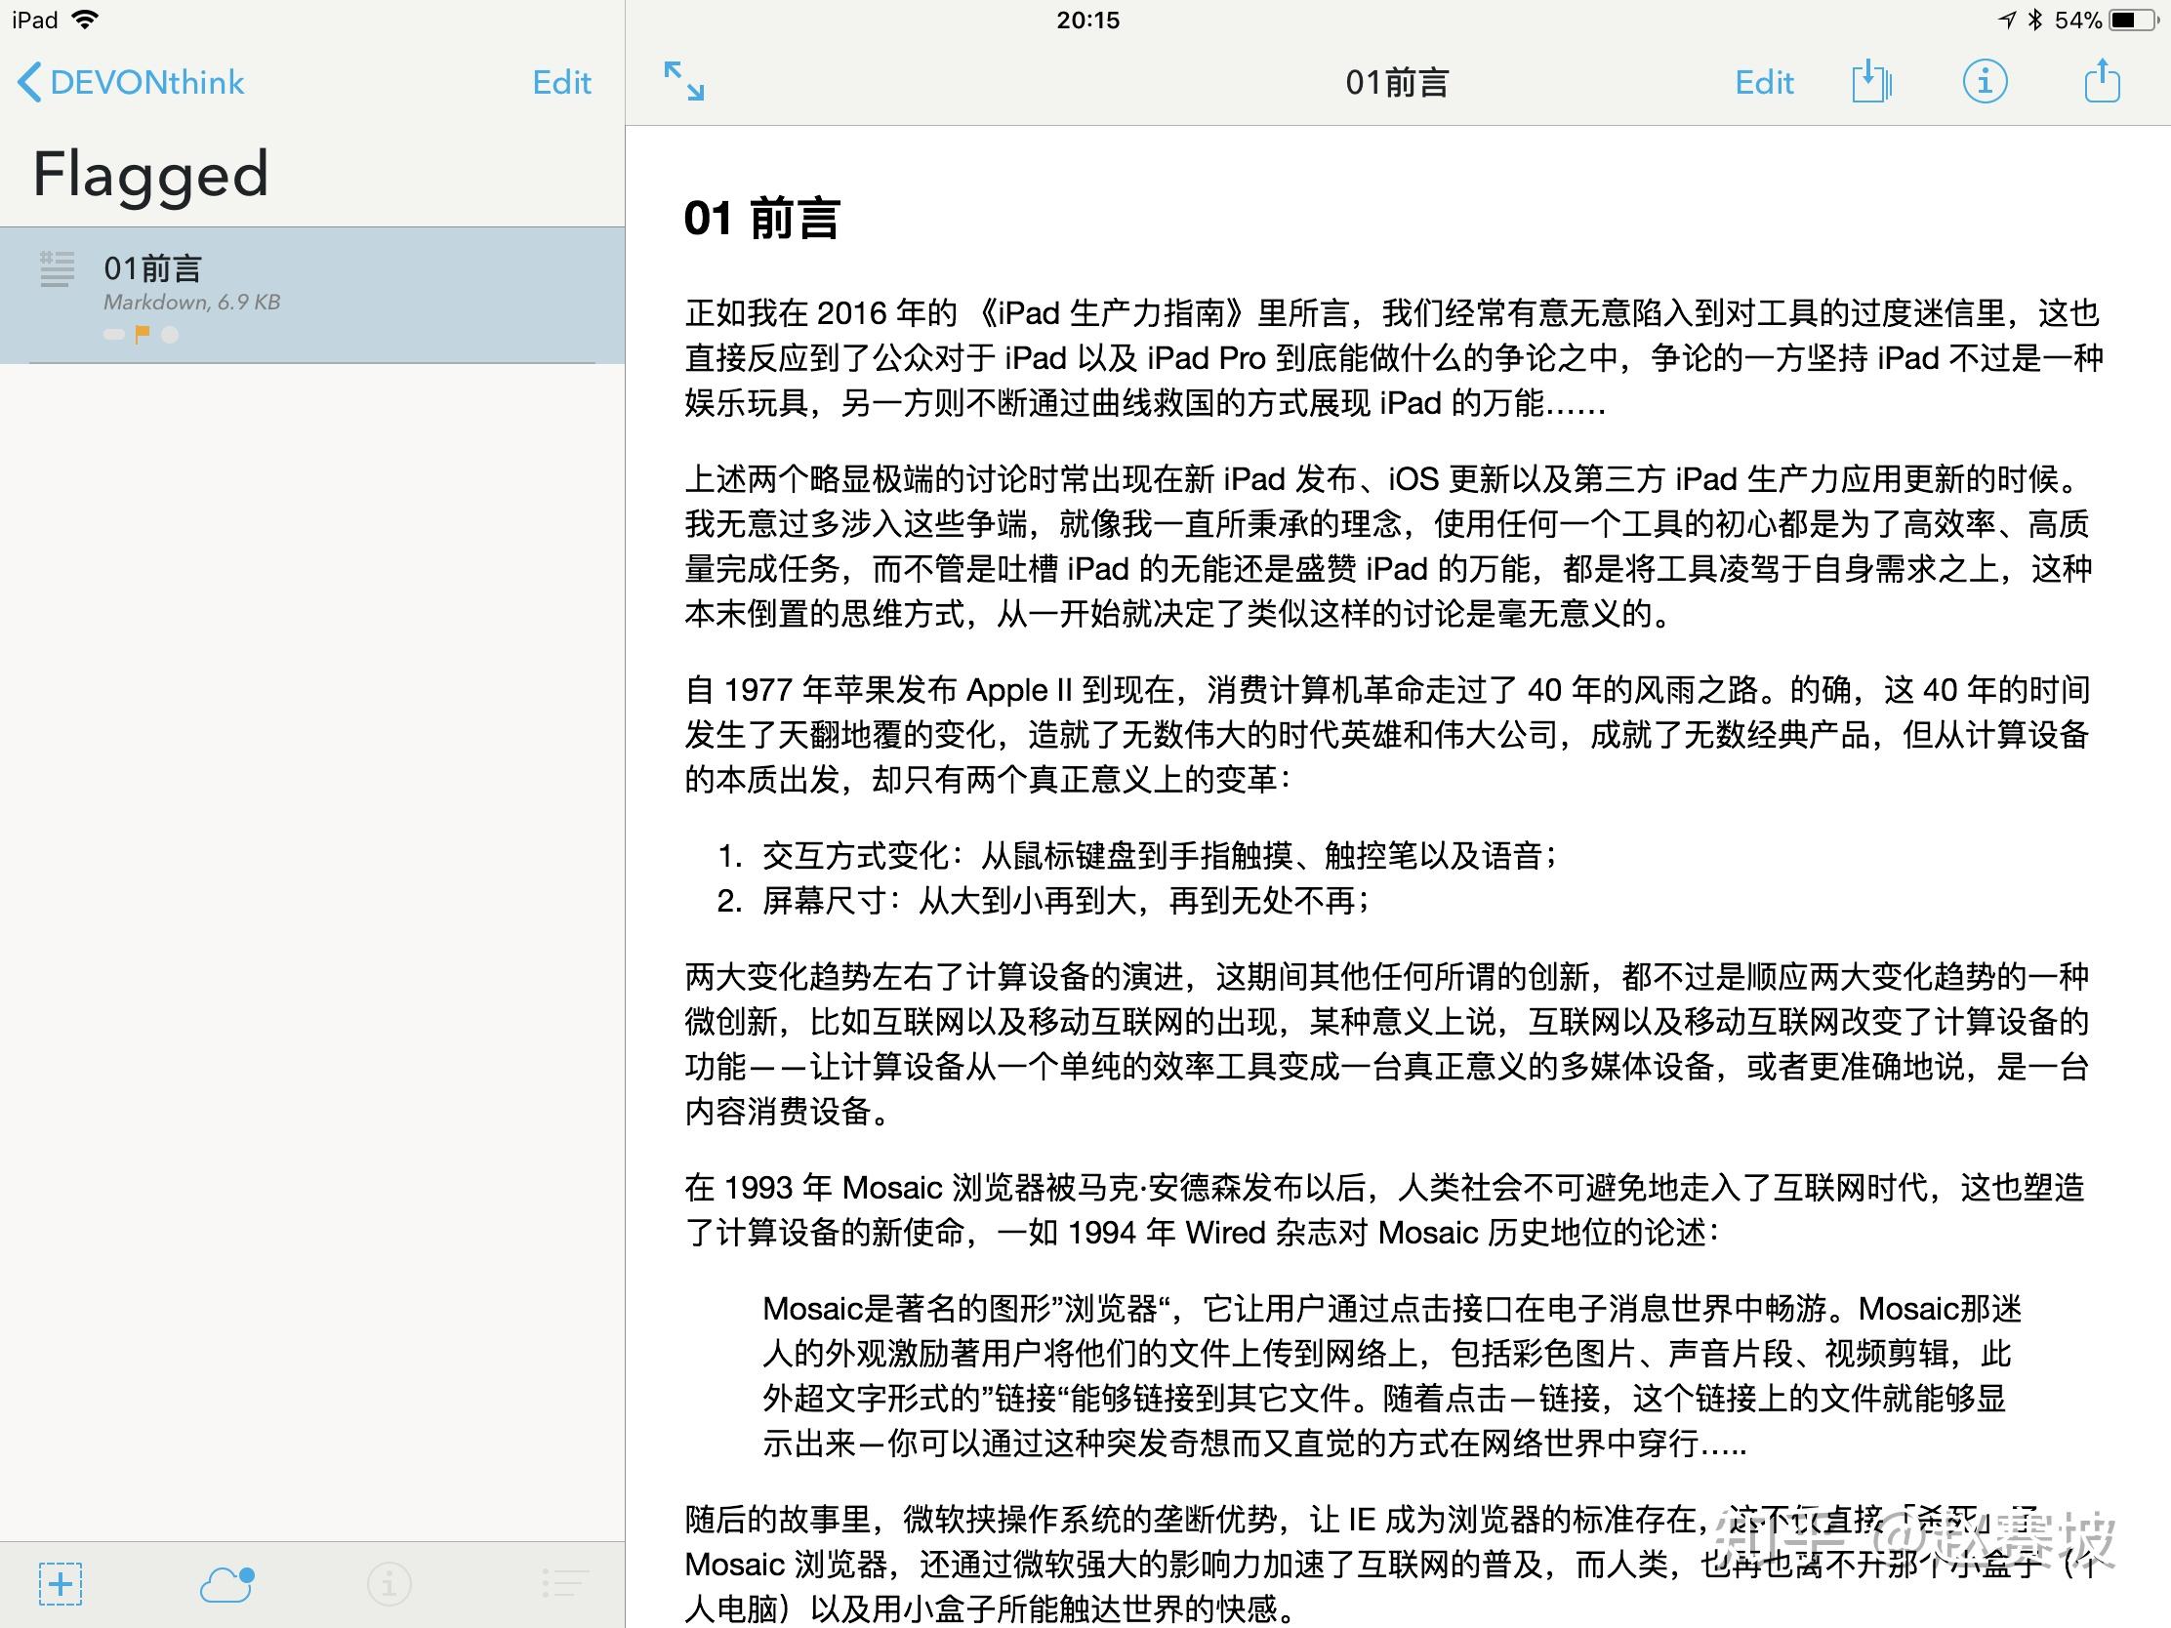Tap list item 1 交互方式变化

click(1137, 856)
